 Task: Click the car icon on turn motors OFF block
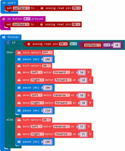click(19, 53)
